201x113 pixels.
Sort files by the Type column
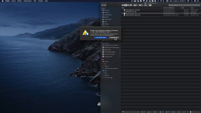(192, 8)
